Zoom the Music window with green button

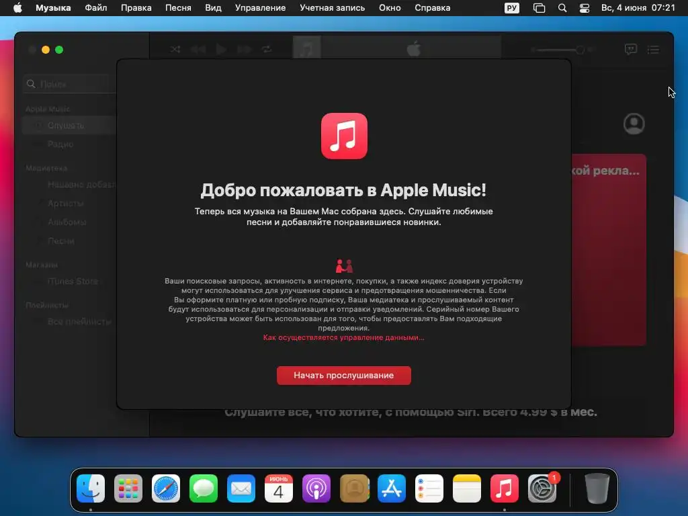tap(59, 50)
